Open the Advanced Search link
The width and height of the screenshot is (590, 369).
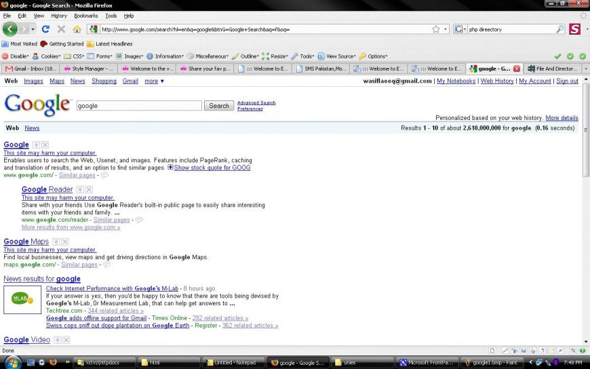pos(256,103)
